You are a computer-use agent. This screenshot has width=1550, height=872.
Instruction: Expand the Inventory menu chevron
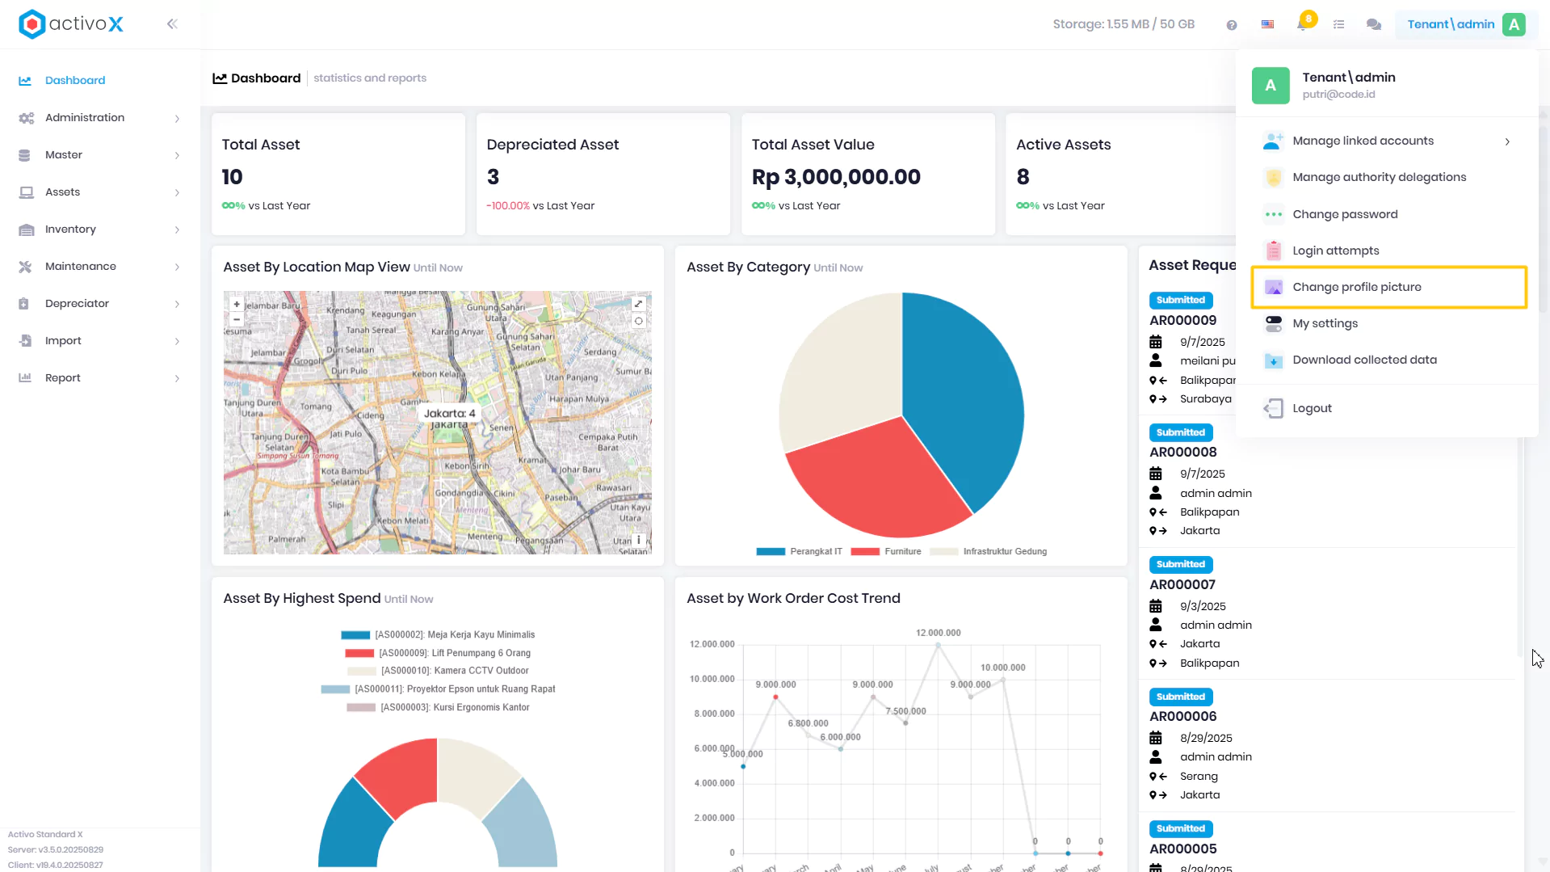coord(177,230)
